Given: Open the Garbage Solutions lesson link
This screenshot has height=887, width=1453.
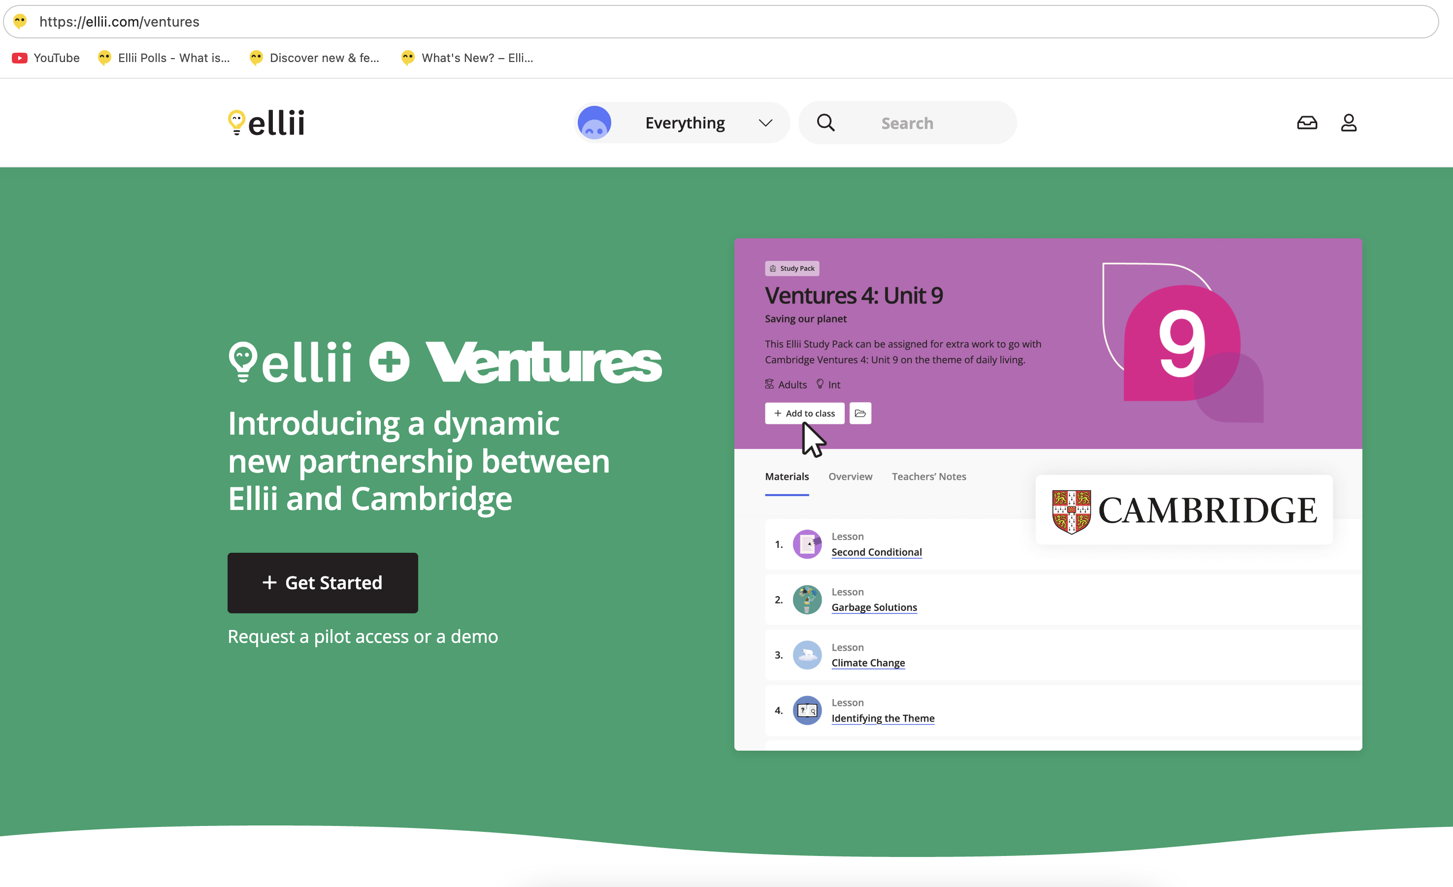Looking at the screenshot, I should 874,607.
